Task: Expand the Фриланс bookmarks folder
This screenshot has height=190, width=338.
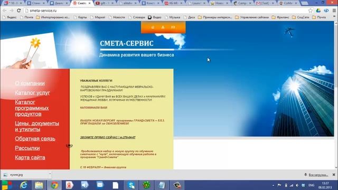Action: [x=280, y=17]
